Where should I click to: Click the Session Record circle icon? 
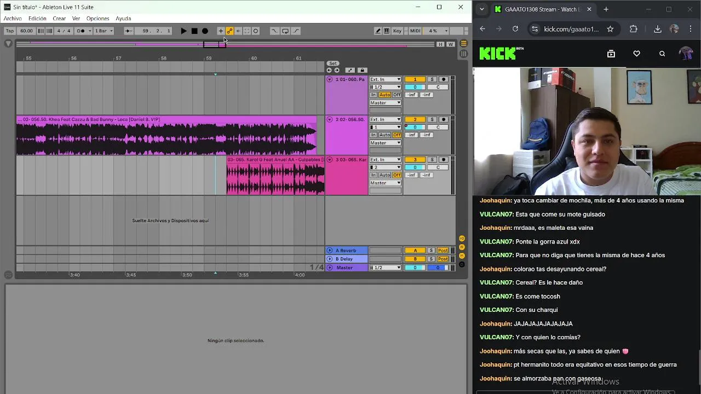coord(256,31)
